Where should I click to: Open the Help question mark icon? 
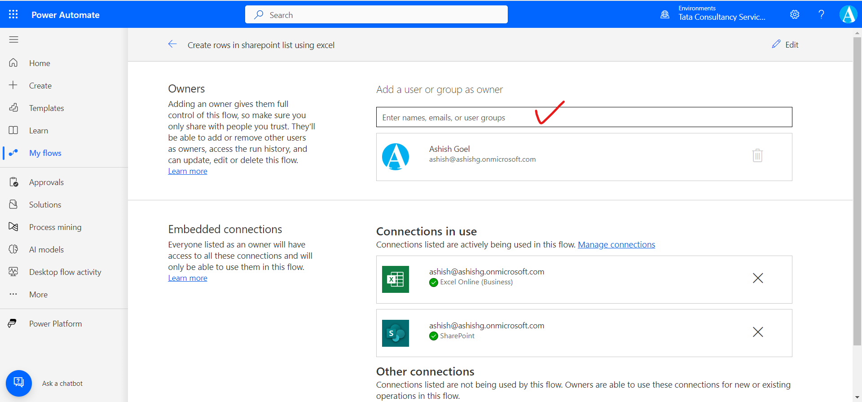pos(821,14)
